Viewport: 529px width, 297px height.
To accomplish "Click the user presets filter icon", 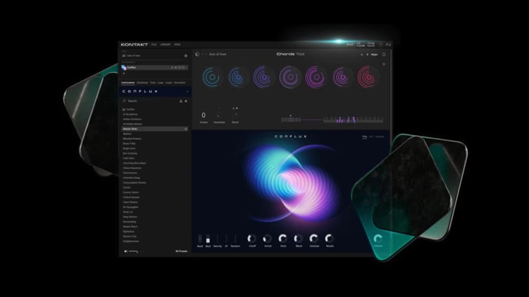I will (181, 101).
